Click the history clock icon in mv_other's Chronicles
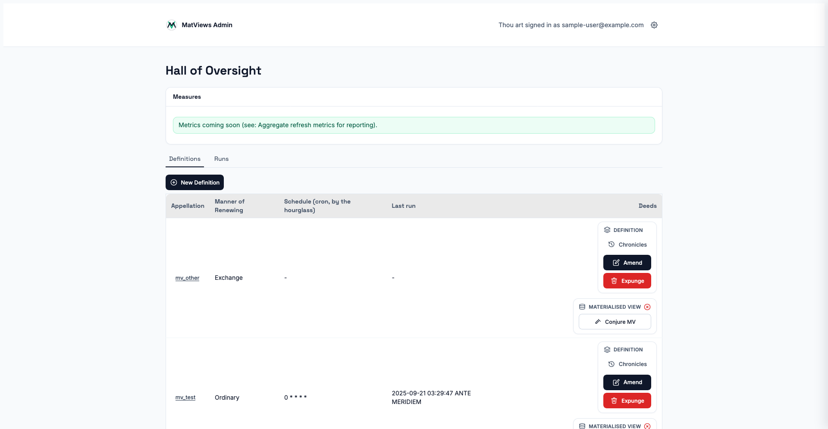Image resolution: width=828 pixels, height=429 pixels. (612, 244)
